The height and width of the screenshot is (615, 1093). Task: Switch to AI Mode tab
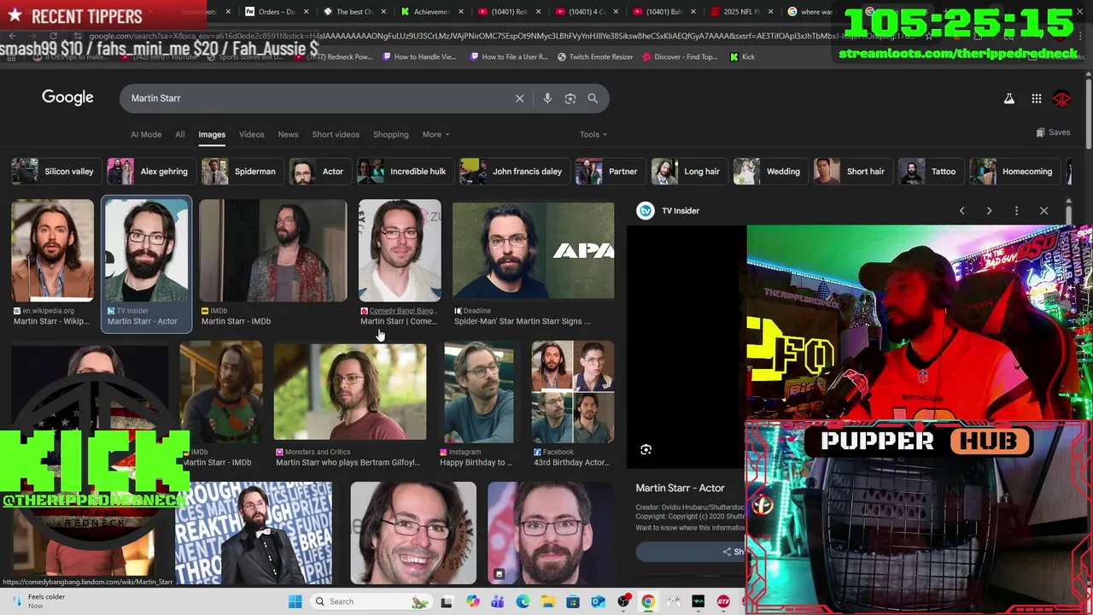[146, 134]
